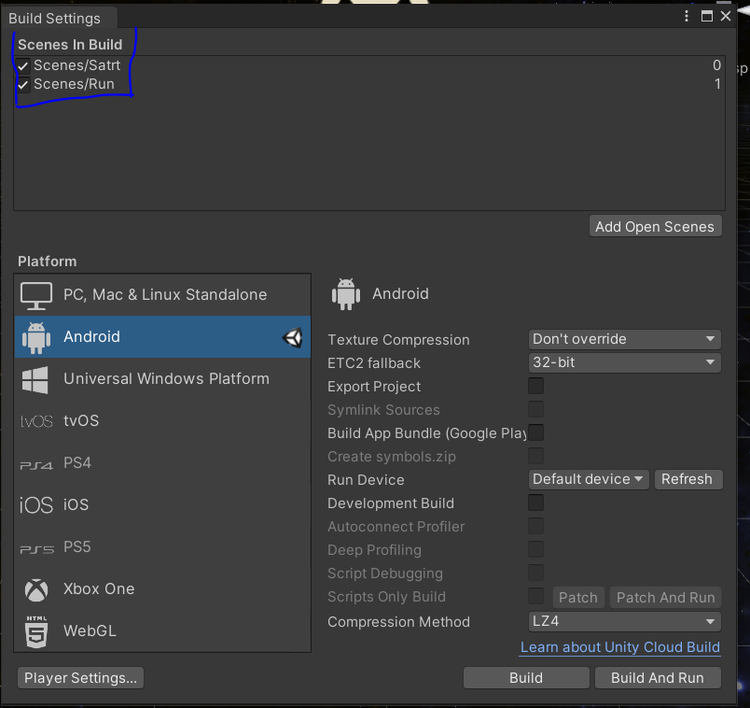Click the Windows logo platform icon

click(35, 379)
